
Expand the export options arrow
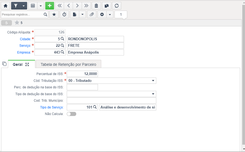(82, 15)
